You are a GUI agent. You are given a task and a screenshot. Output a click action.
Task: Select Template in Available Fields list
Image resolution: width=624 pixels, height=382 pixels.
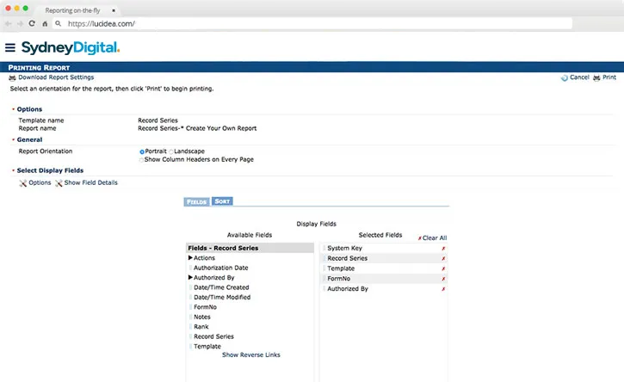point(207,347)
